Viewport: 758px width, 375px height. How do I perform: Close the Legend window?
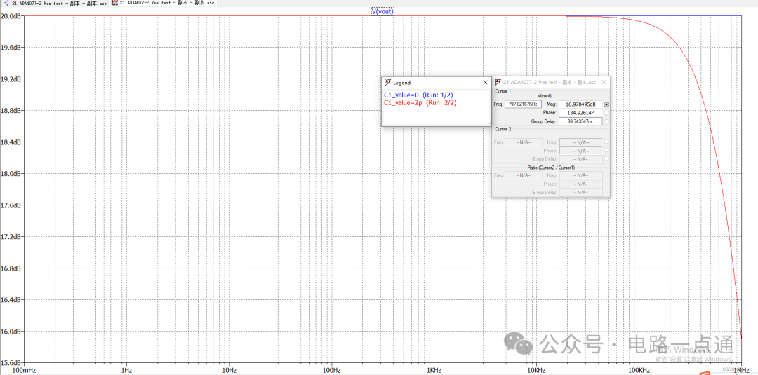coord(486,83)
